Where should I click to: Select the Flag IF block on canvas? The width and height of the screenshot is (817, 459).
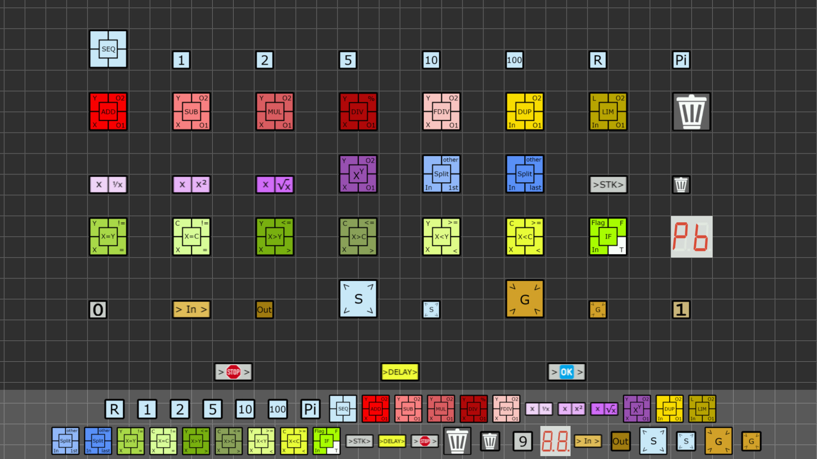coord(608,236)
